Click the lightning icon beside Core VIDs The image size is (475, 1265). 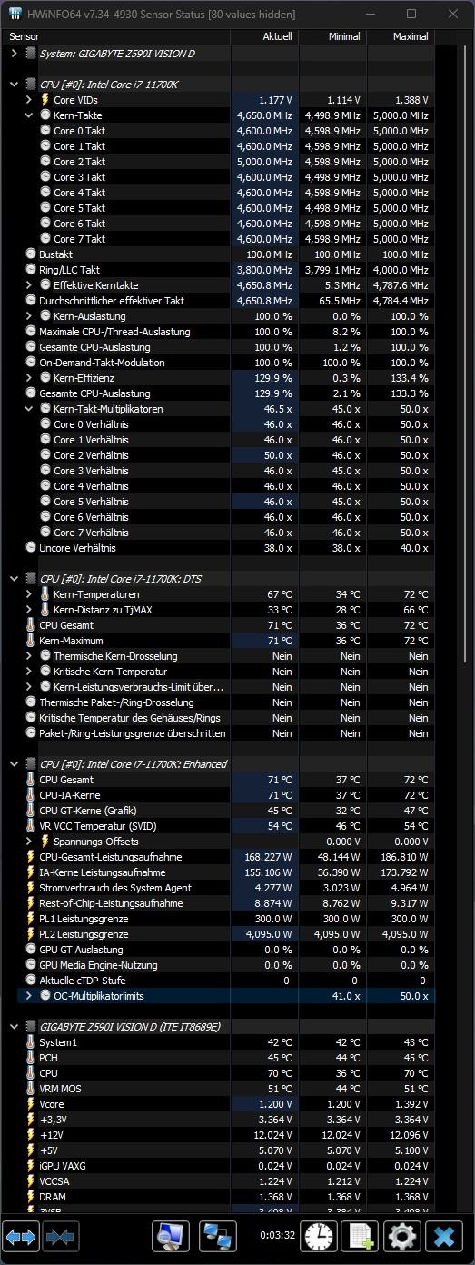tap(45, 100)
